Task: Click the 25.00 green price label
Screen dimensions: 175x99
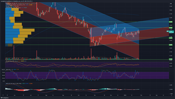Action: click(x=171, y=59)
